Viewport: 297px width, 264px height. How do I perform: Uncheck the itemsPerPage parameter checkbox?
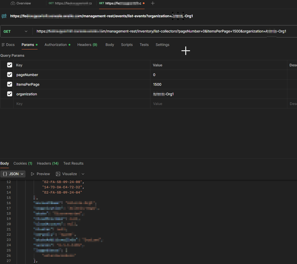10,84
